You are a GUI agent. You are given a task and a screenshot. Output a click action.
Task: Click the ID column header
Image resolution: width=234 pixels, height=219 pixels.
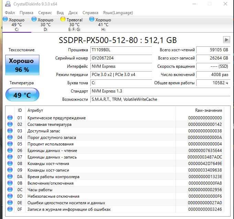20,110
